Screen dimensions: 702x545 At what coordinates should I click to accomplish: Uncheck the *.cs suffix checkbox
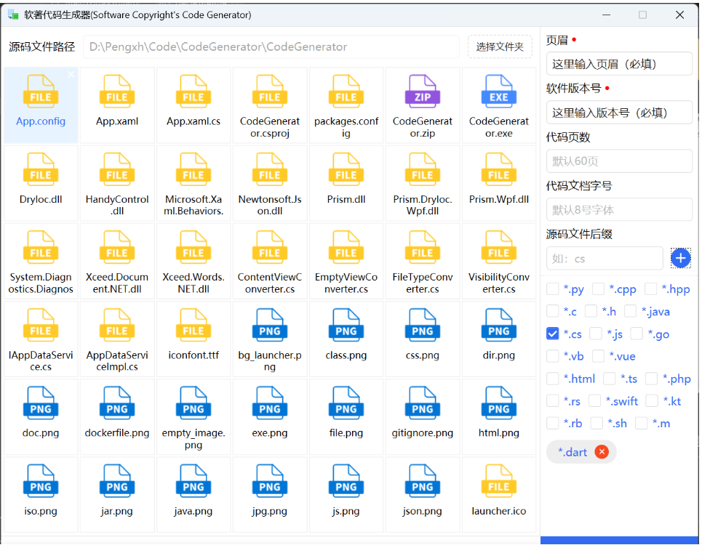pyautogui.click(x=553, y=334)
